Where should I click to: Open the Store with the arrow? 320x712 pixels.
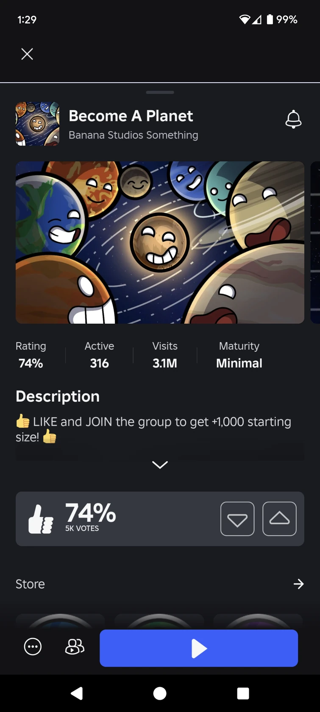tap(299, 584)
